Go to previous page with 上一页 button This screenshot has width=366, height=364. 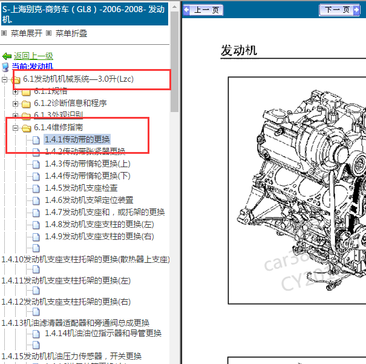point(203,10)
